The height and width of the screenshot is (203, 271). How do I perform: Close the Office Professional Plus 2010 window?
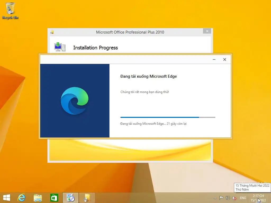[207, 31]
